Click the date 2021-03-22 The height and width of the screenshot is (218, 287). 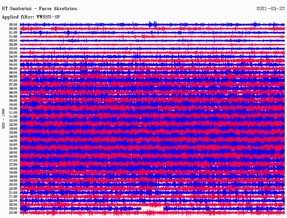270,9
